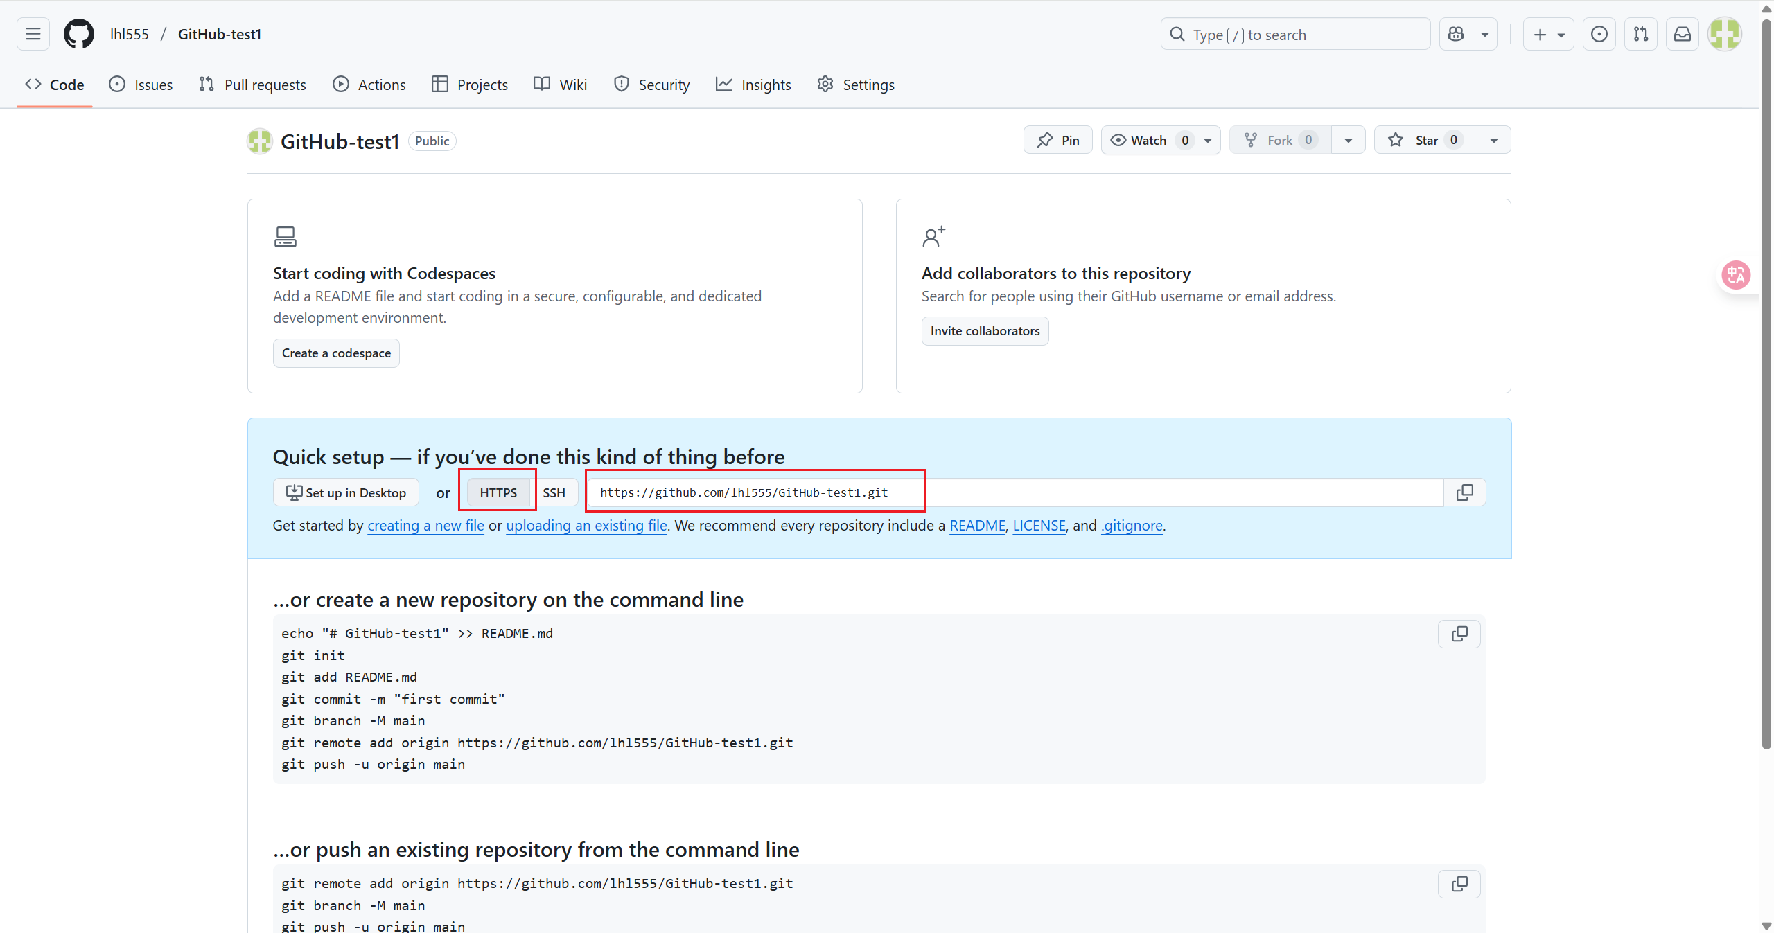Star the GitHub-test1 repository
Image resolution: width=1774 pixels, height=933 pixels.
[x=1425, y=140]
